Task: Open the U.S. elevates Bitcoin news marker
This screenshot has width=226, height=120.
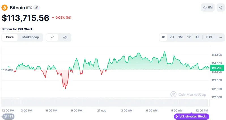Action: coord(192,116)
